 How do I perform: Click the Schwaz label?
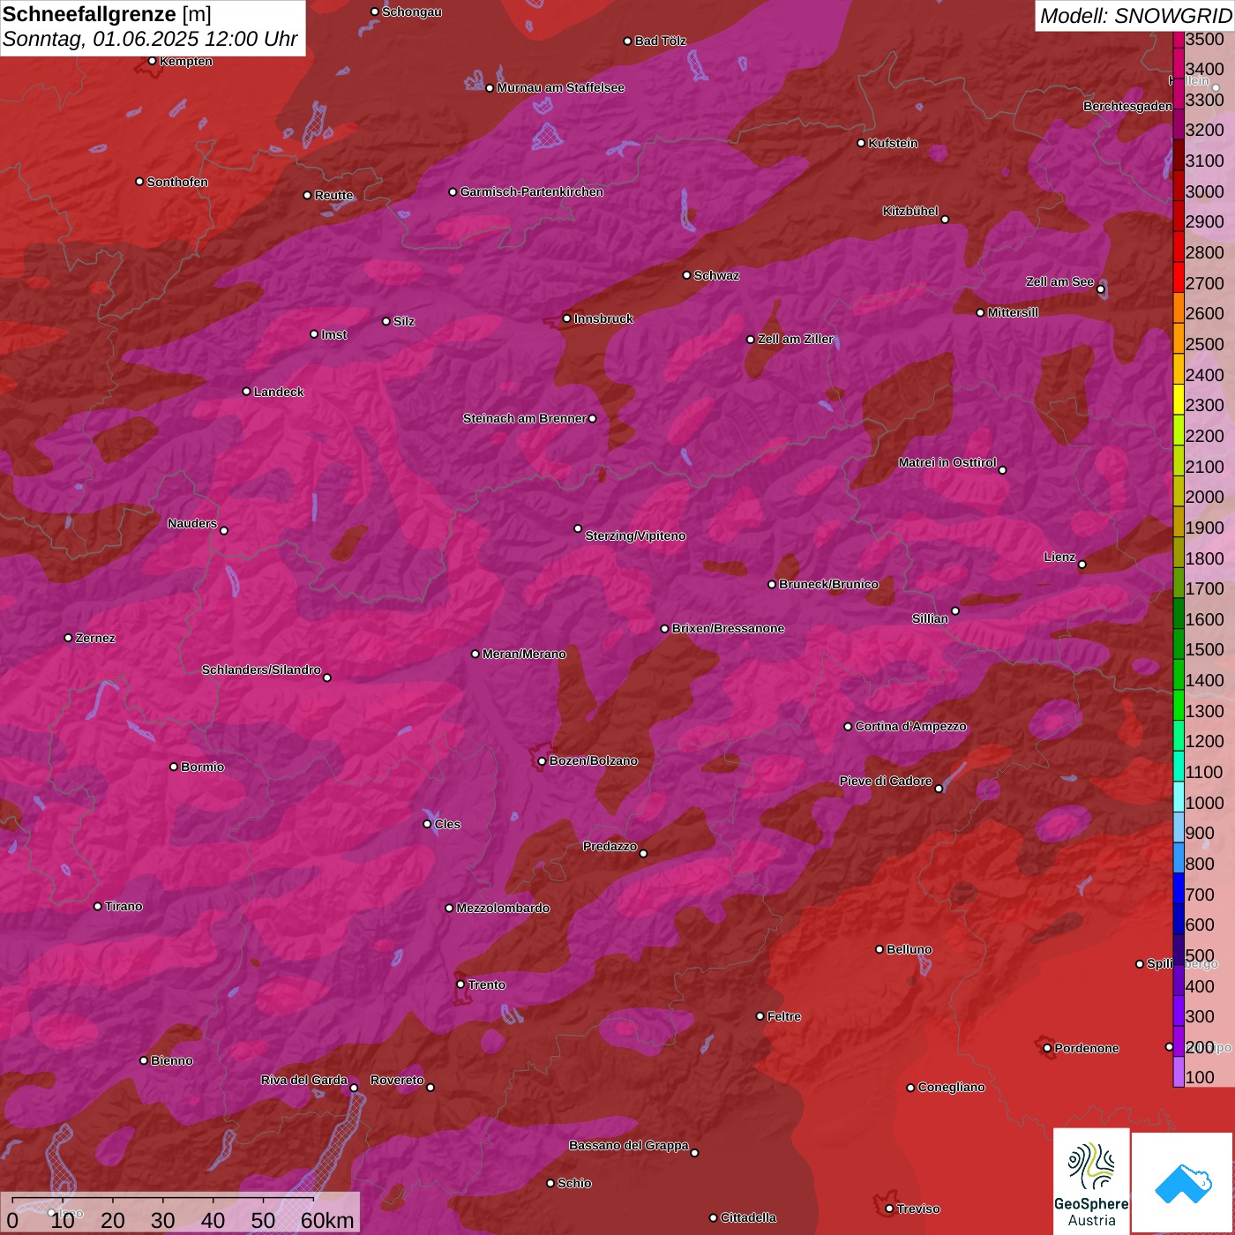pos(716,275)
